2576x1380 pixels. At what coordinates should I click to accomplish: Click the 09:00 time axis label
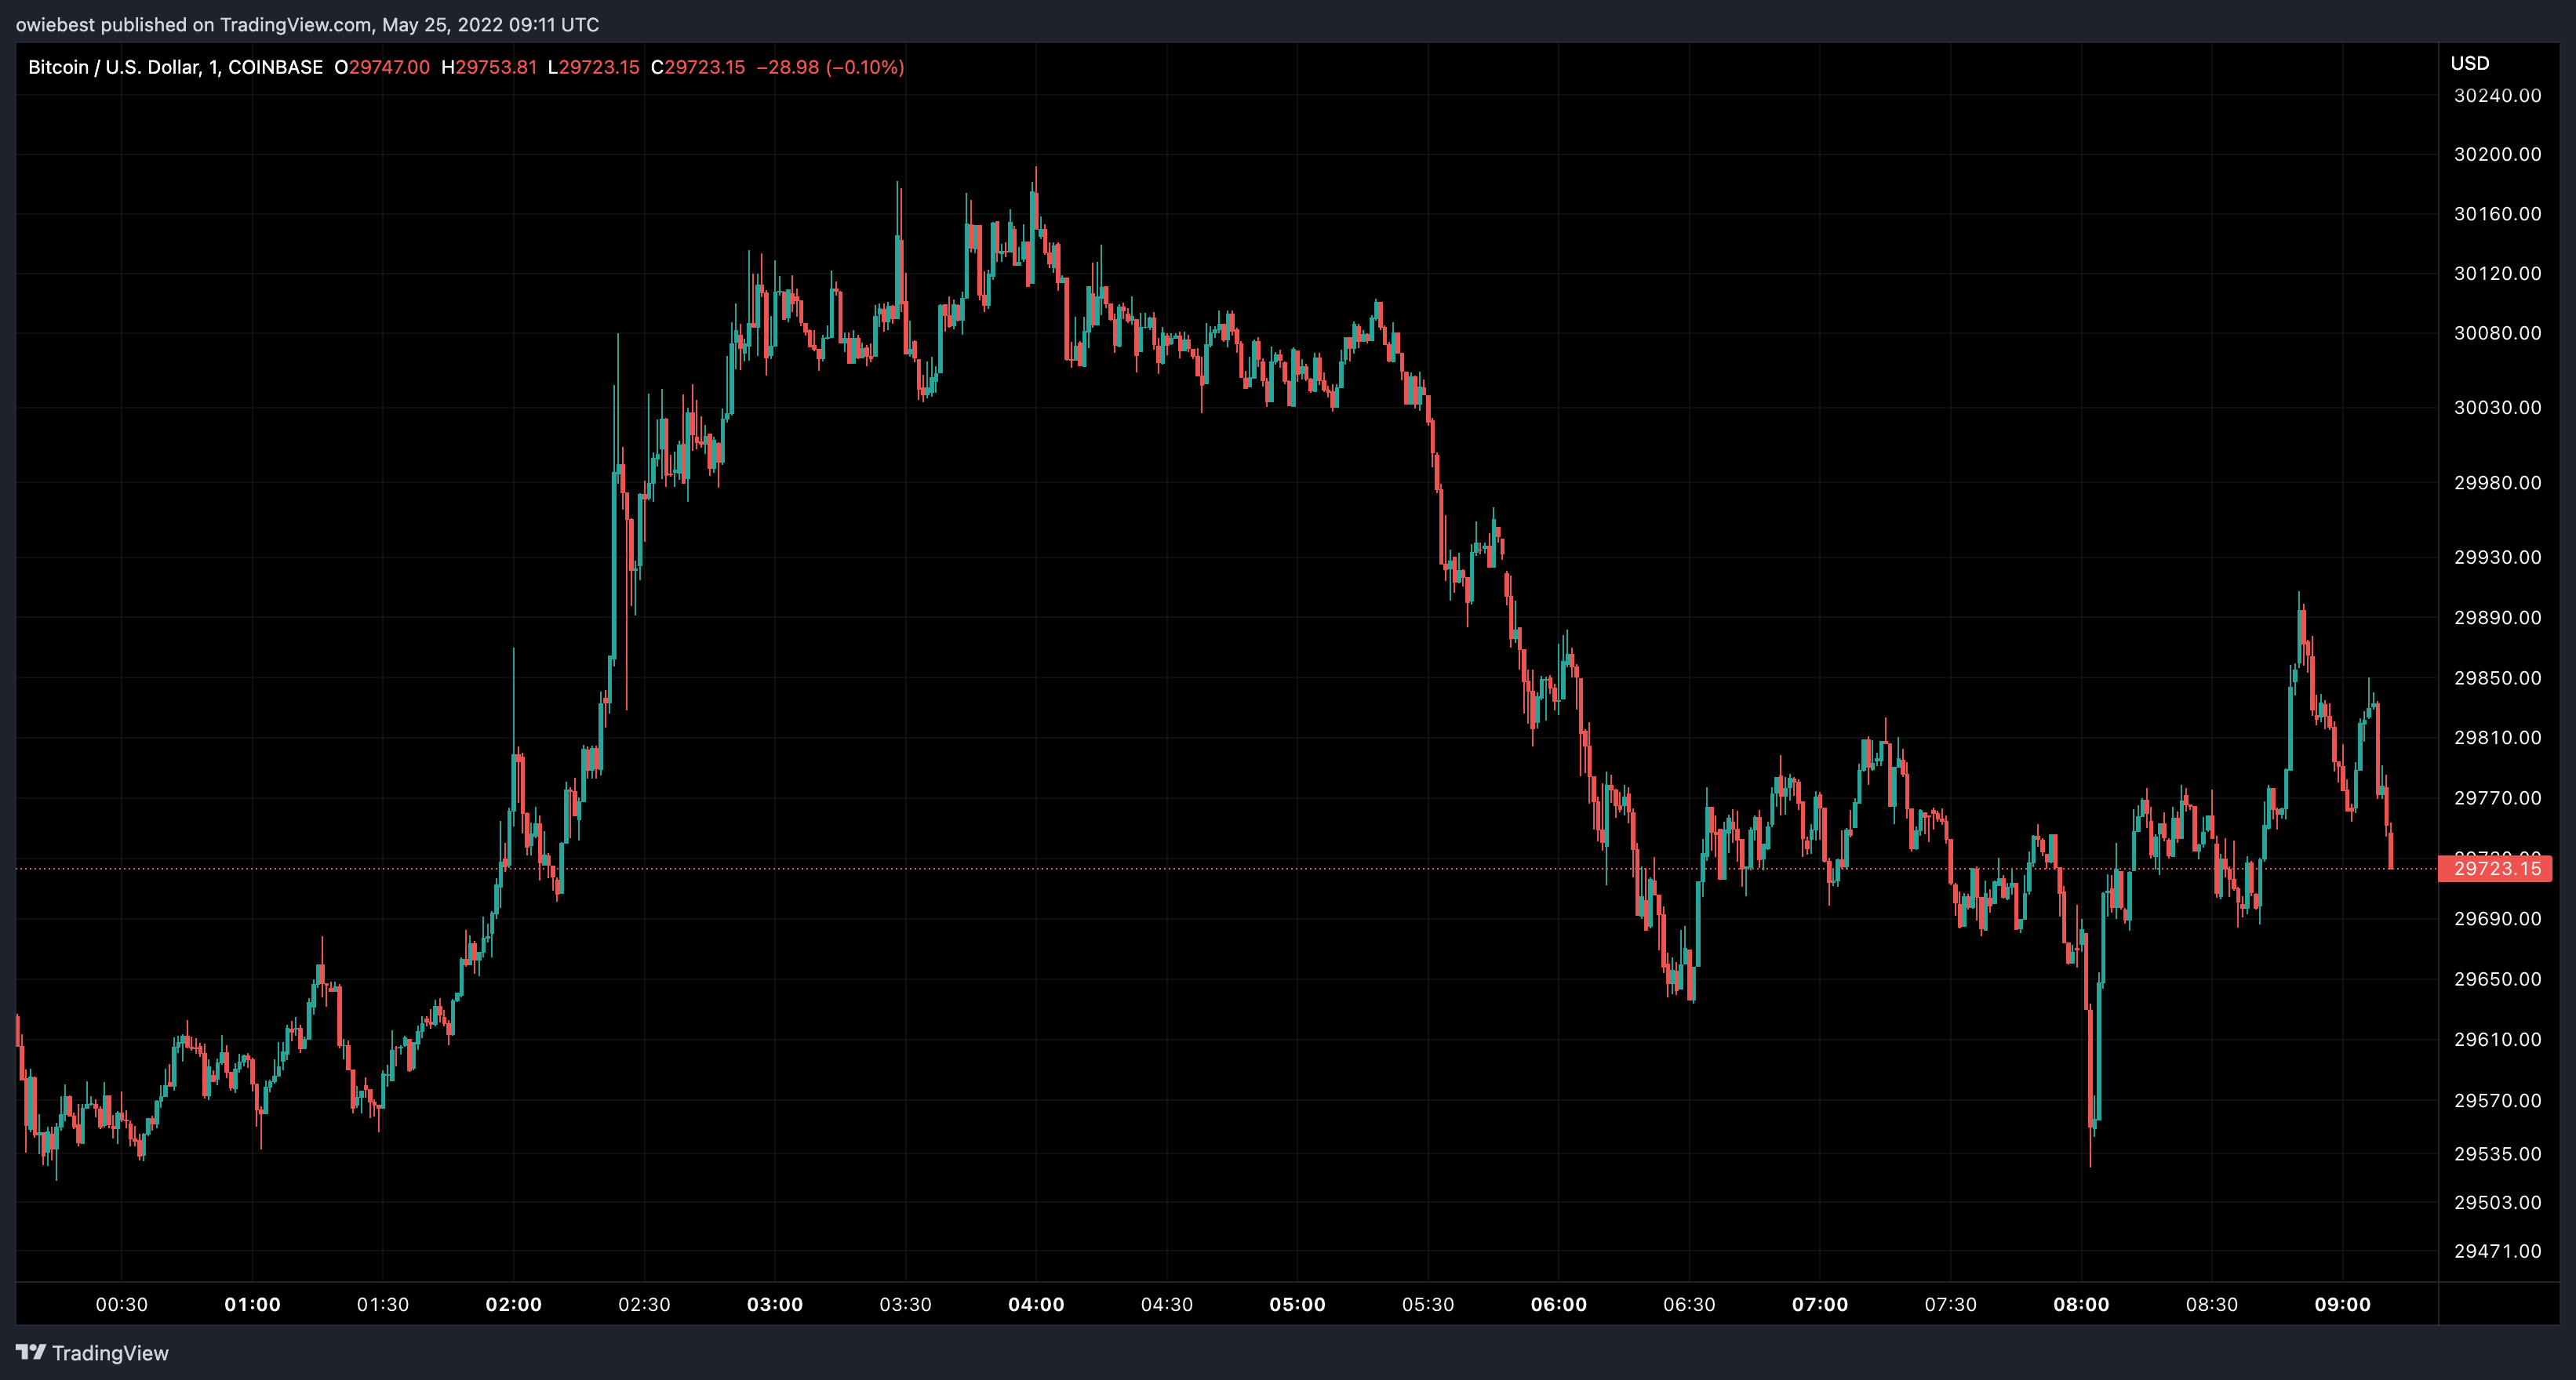tap(2342, 1304)
